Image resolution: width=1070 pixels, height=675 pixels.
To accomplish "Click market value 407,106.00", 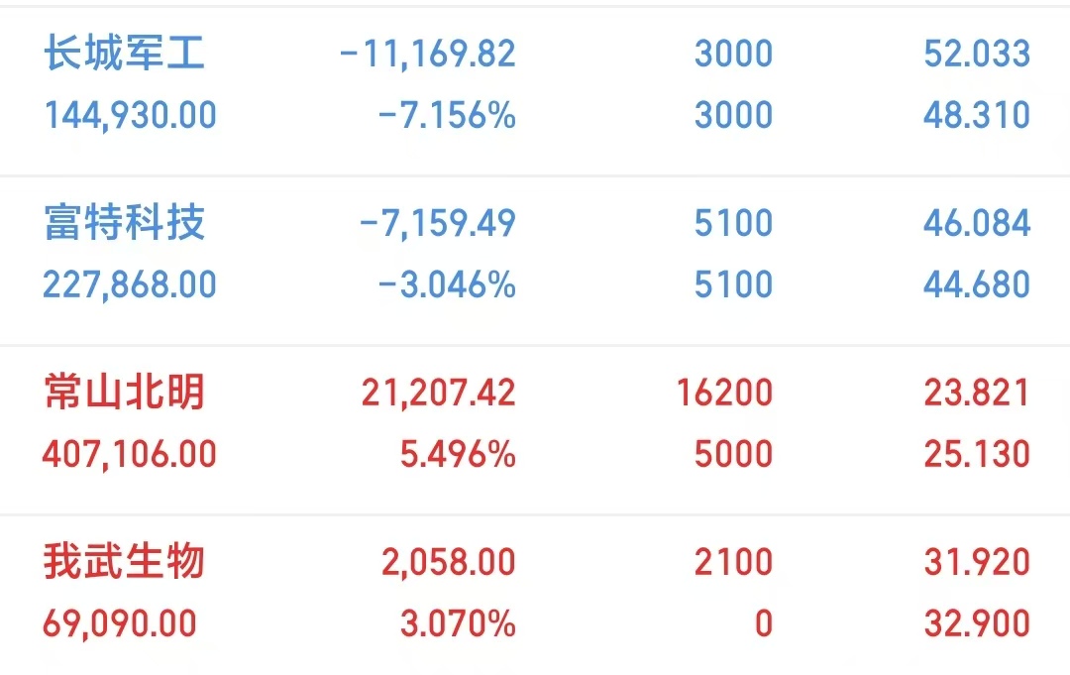I will click(x=130, y=455).
